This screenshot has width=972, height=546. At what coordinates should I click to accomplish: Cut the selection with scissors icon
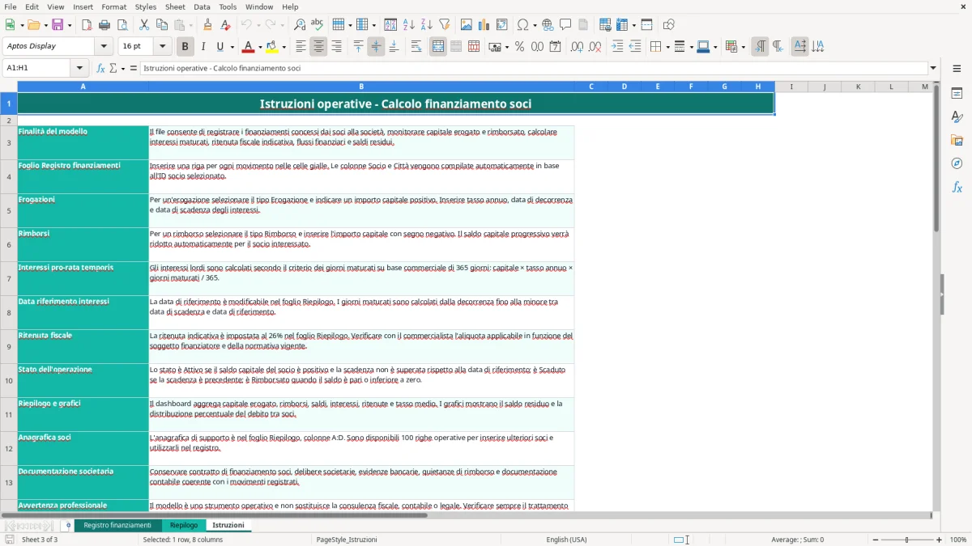(144, 25)
